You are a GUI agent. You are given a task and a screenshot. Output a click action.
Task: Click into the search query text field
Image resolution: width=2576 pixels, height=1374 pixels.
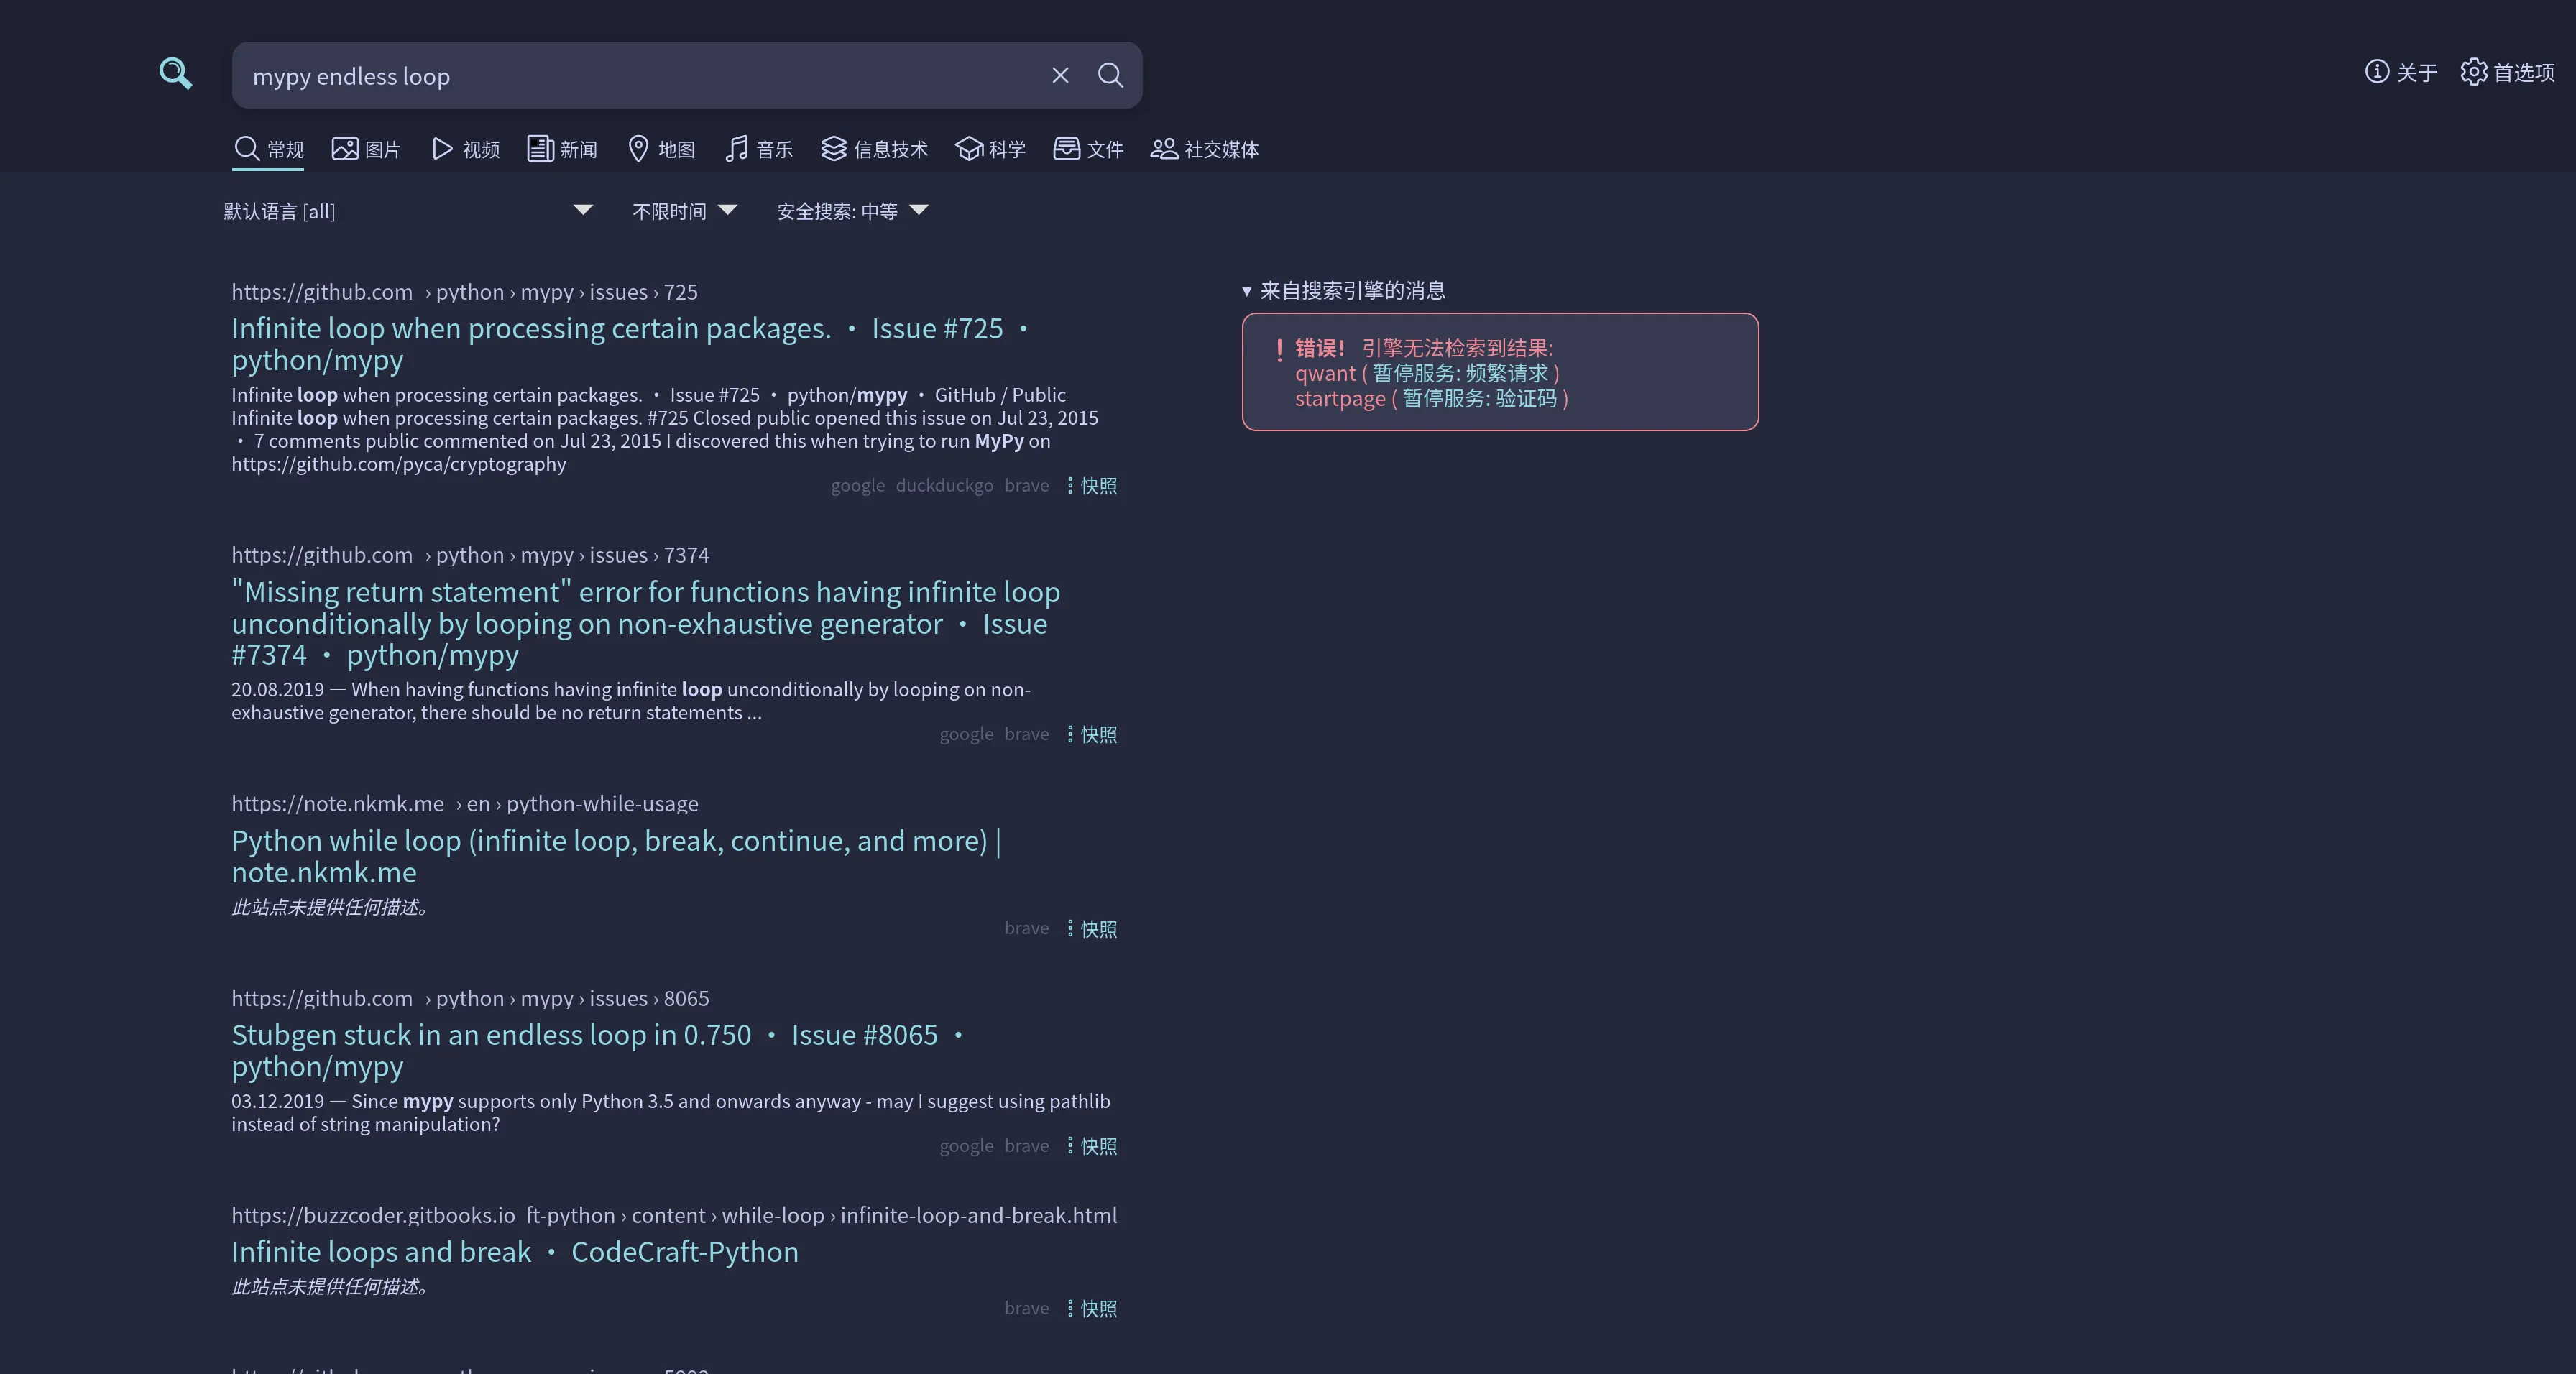640,76
